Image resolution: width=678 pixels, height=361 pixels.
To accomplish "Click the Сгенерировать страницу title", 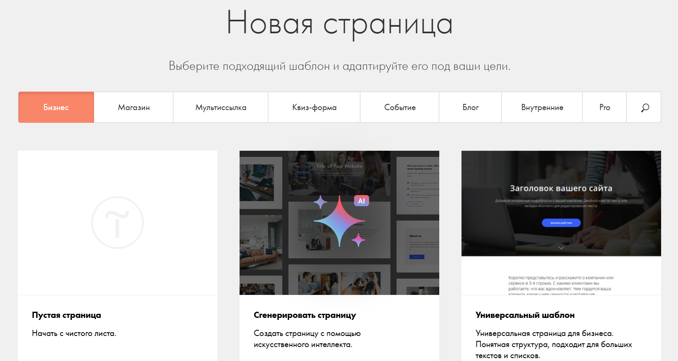I will pyautogui.click(x=305, y=315).
